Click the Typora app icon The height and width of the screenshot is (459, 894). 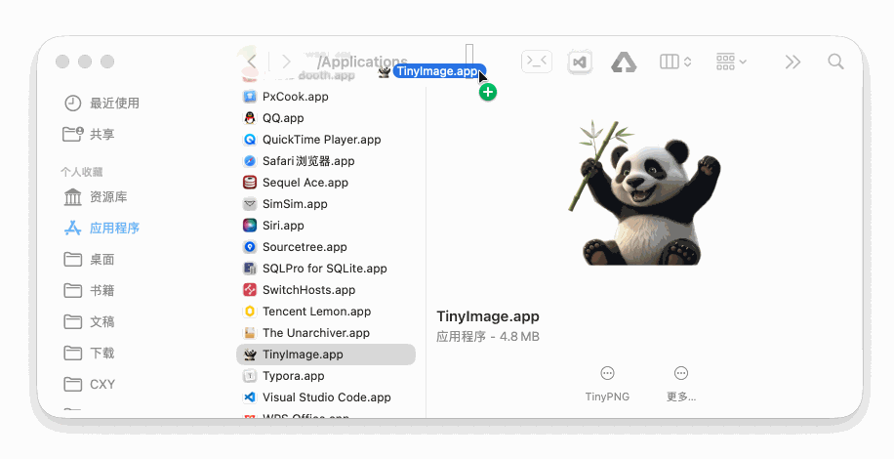[x=249, y=376]
